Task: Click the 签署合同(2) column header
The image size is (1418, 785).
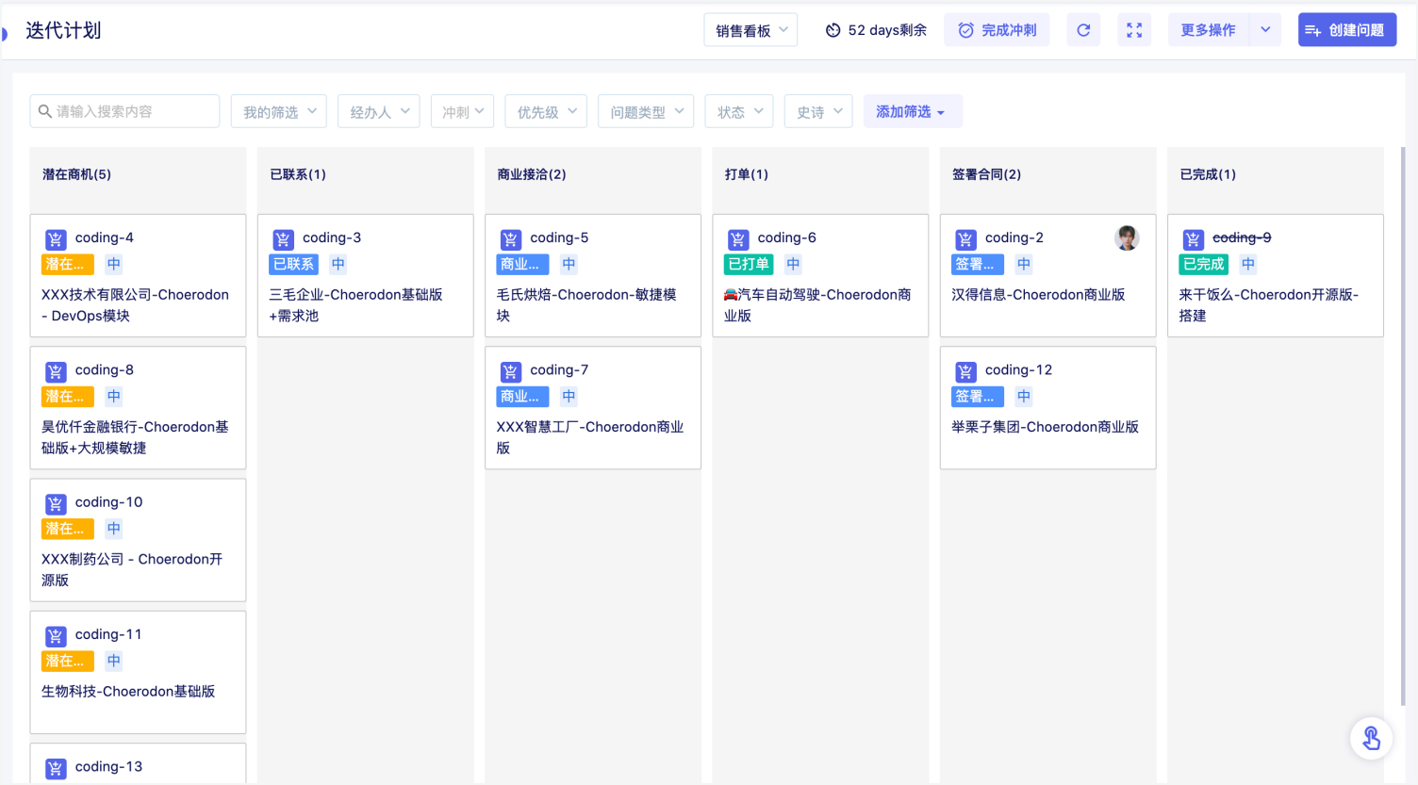Action: pyautogui.click(x=986, y=174)
